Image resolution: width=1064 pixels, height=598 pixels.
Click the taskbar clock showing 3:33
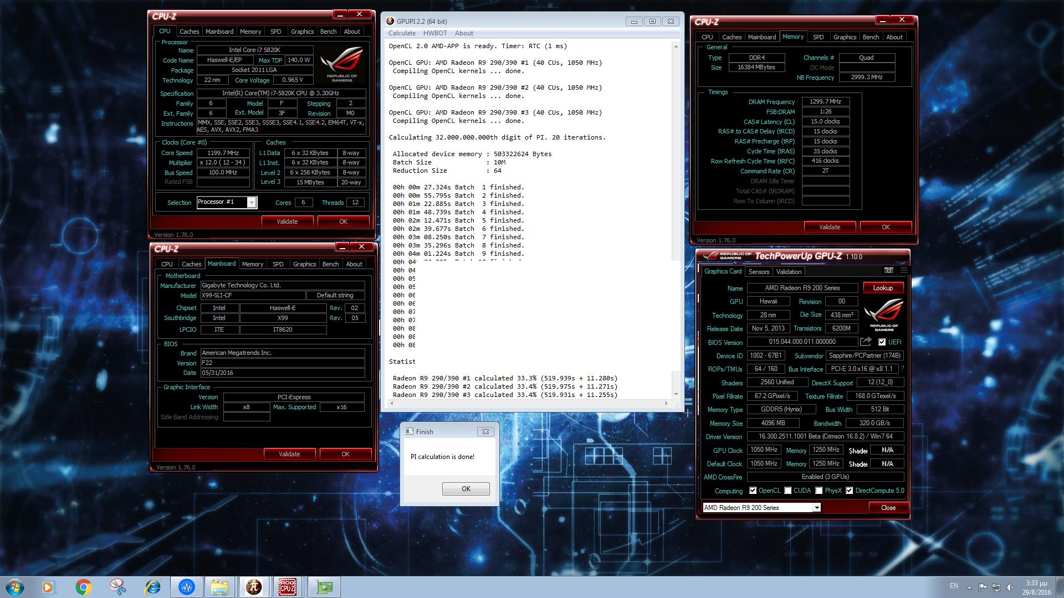[1036, 587]
